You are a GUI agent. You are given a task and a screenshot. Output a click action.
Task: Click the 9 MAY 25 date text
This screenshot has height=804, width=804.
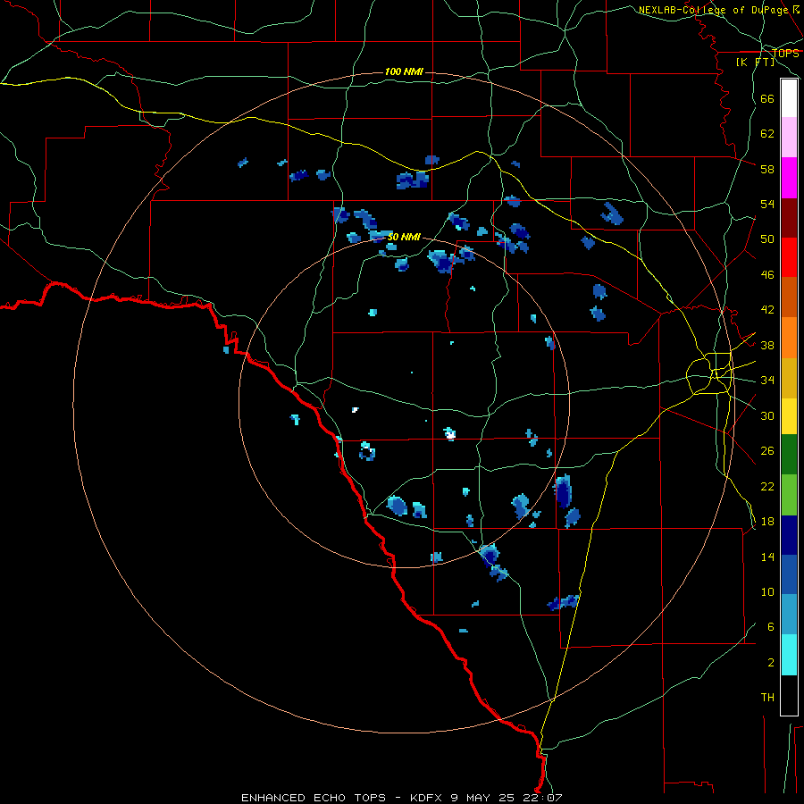(x=483, y=798)
